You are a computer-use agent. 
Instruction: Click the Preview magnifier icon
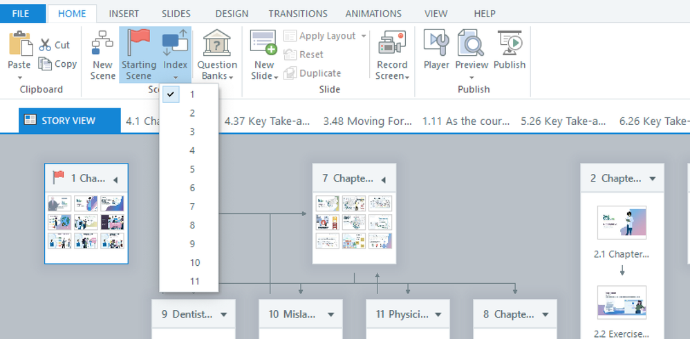point(472,43)
